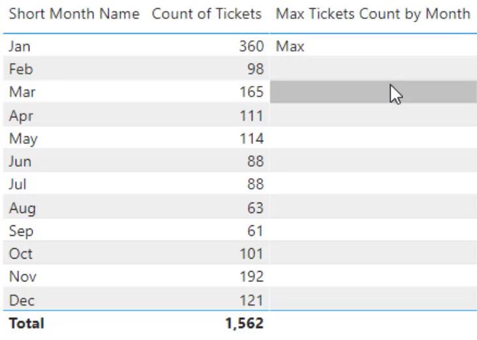Select the Jul row label
Image resolution: width=477 pixels, height=340 pixels.
(18, 184)
